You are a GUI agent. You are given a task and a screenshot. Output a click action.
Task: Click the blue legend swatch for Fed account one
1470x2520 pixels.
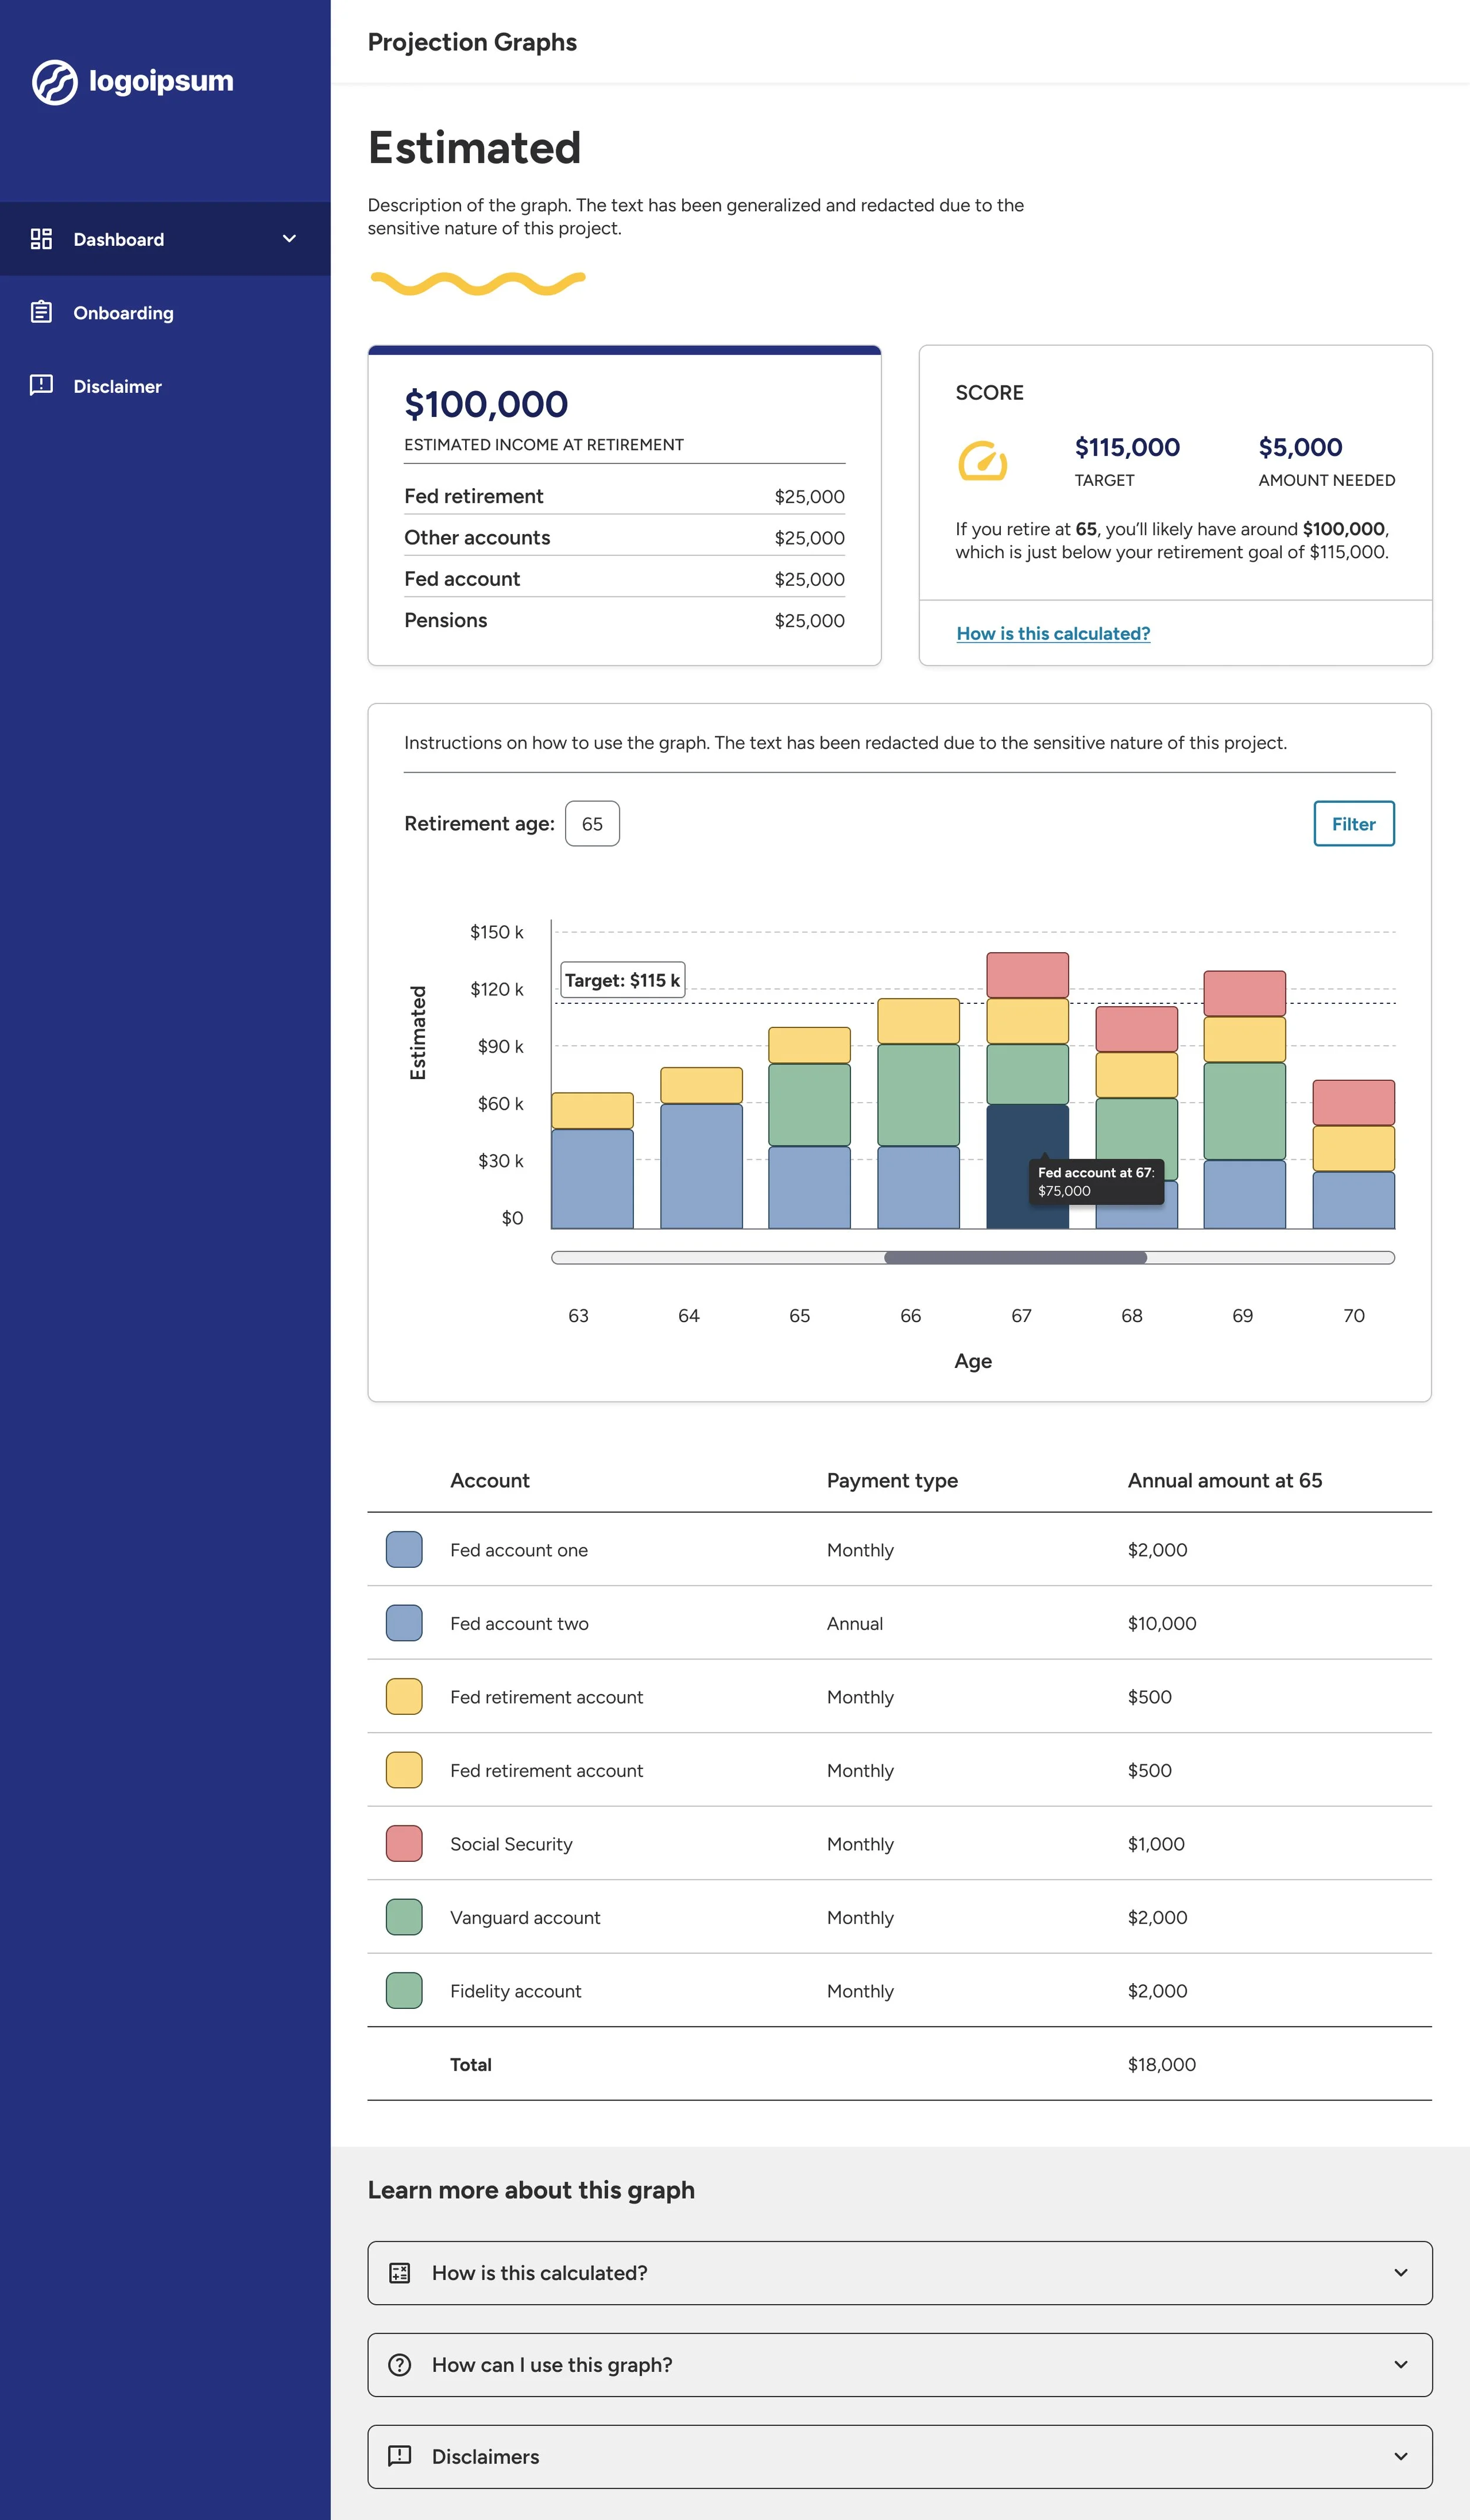pos(403,1549)
